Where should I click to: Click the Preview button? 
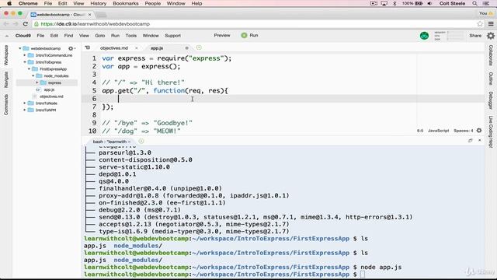(x=222, y=36)
